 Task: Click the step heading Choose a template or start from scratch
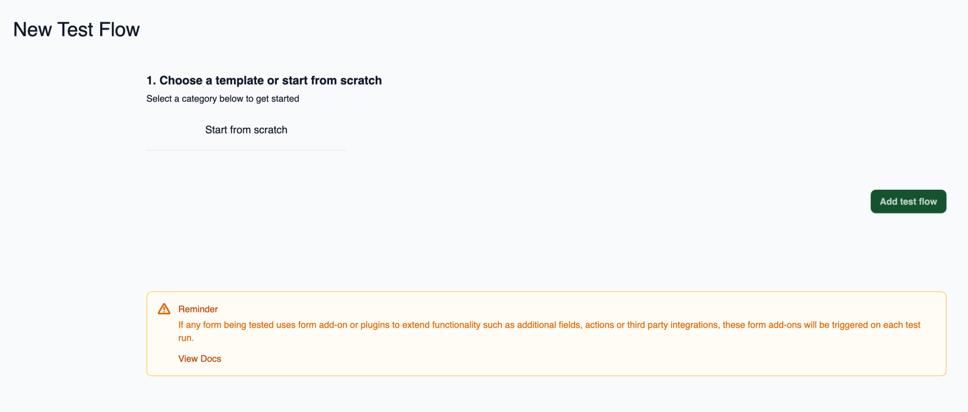tap(263, 80)
